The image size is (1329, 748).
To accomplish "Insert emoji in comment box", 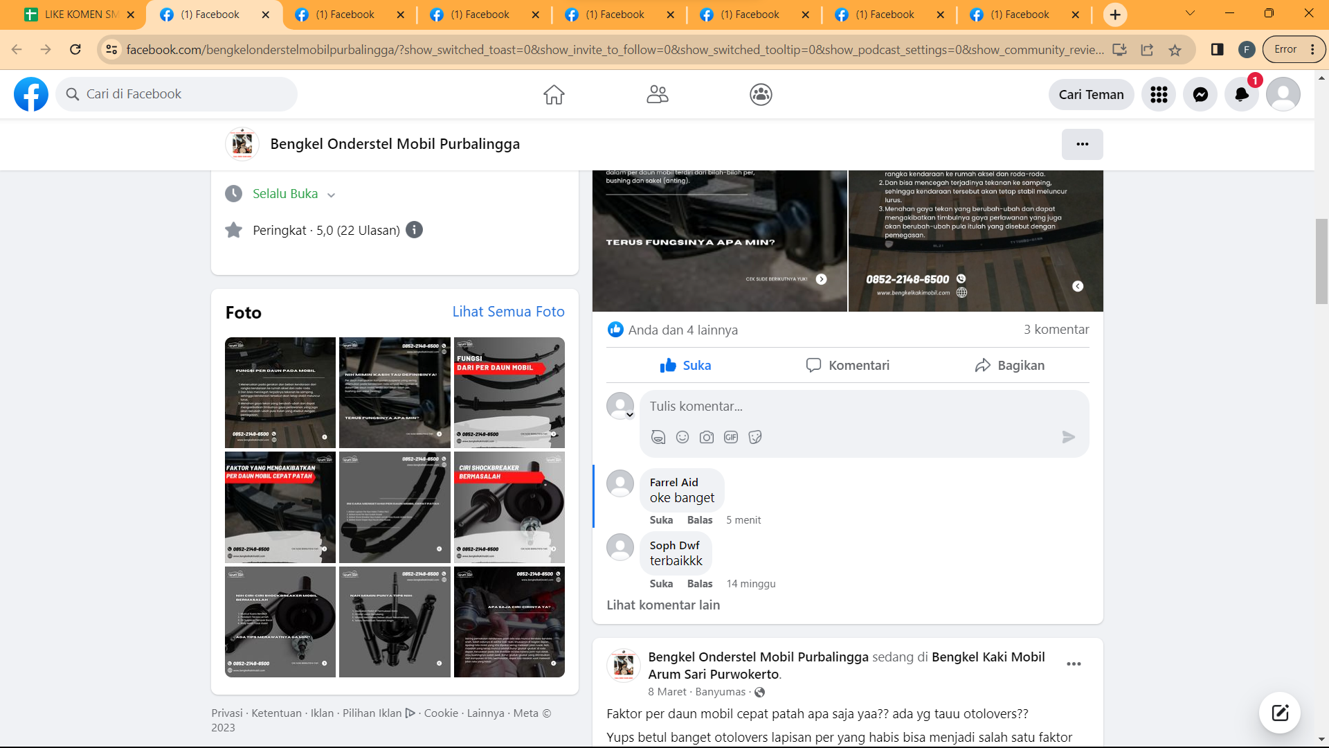I will coord(682,437).
